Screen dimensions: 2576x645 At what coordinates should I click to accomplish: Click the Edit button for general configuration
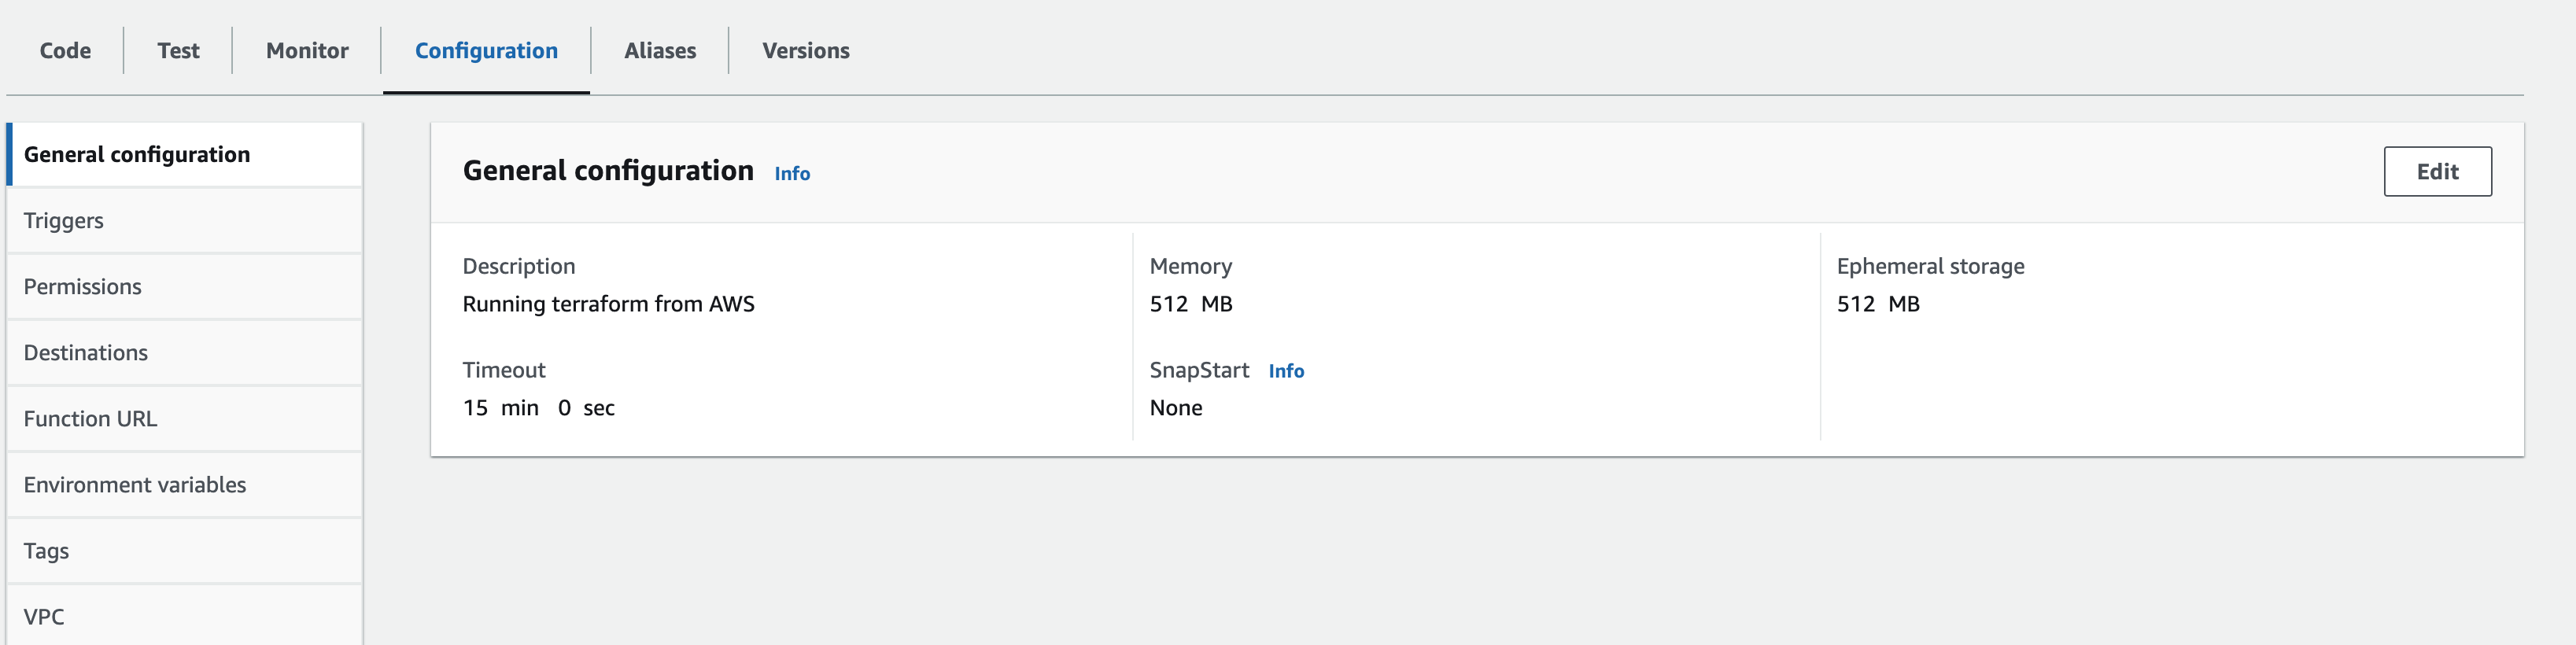coord(2438,171)
